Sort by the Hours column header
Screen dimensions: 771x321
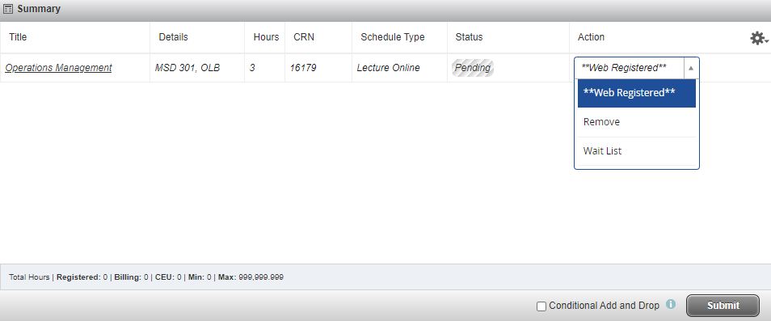click(266, 37)
